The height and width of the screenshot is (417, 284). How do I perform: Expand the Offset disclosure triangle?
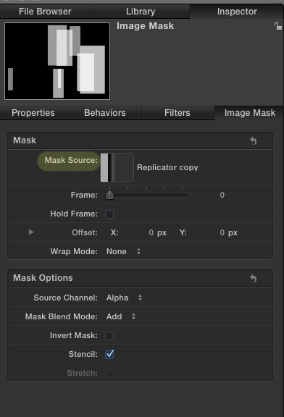[31, 232]
